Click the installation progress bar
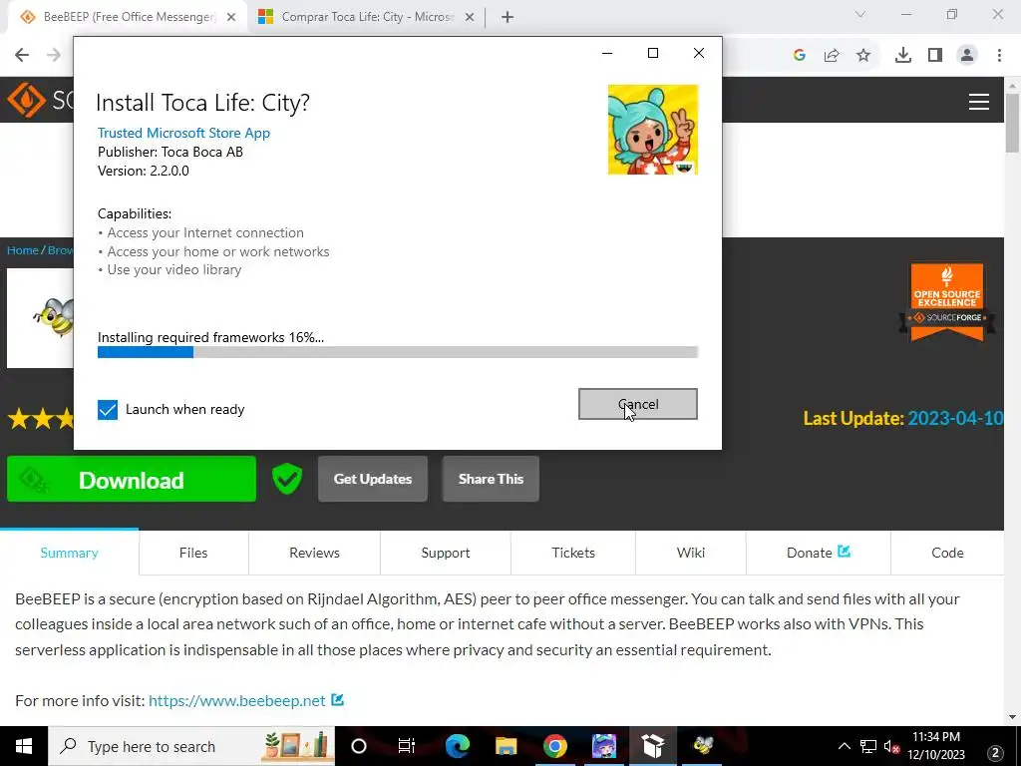The height and width of the screenshot is (766, 1021). click(398, 352)
